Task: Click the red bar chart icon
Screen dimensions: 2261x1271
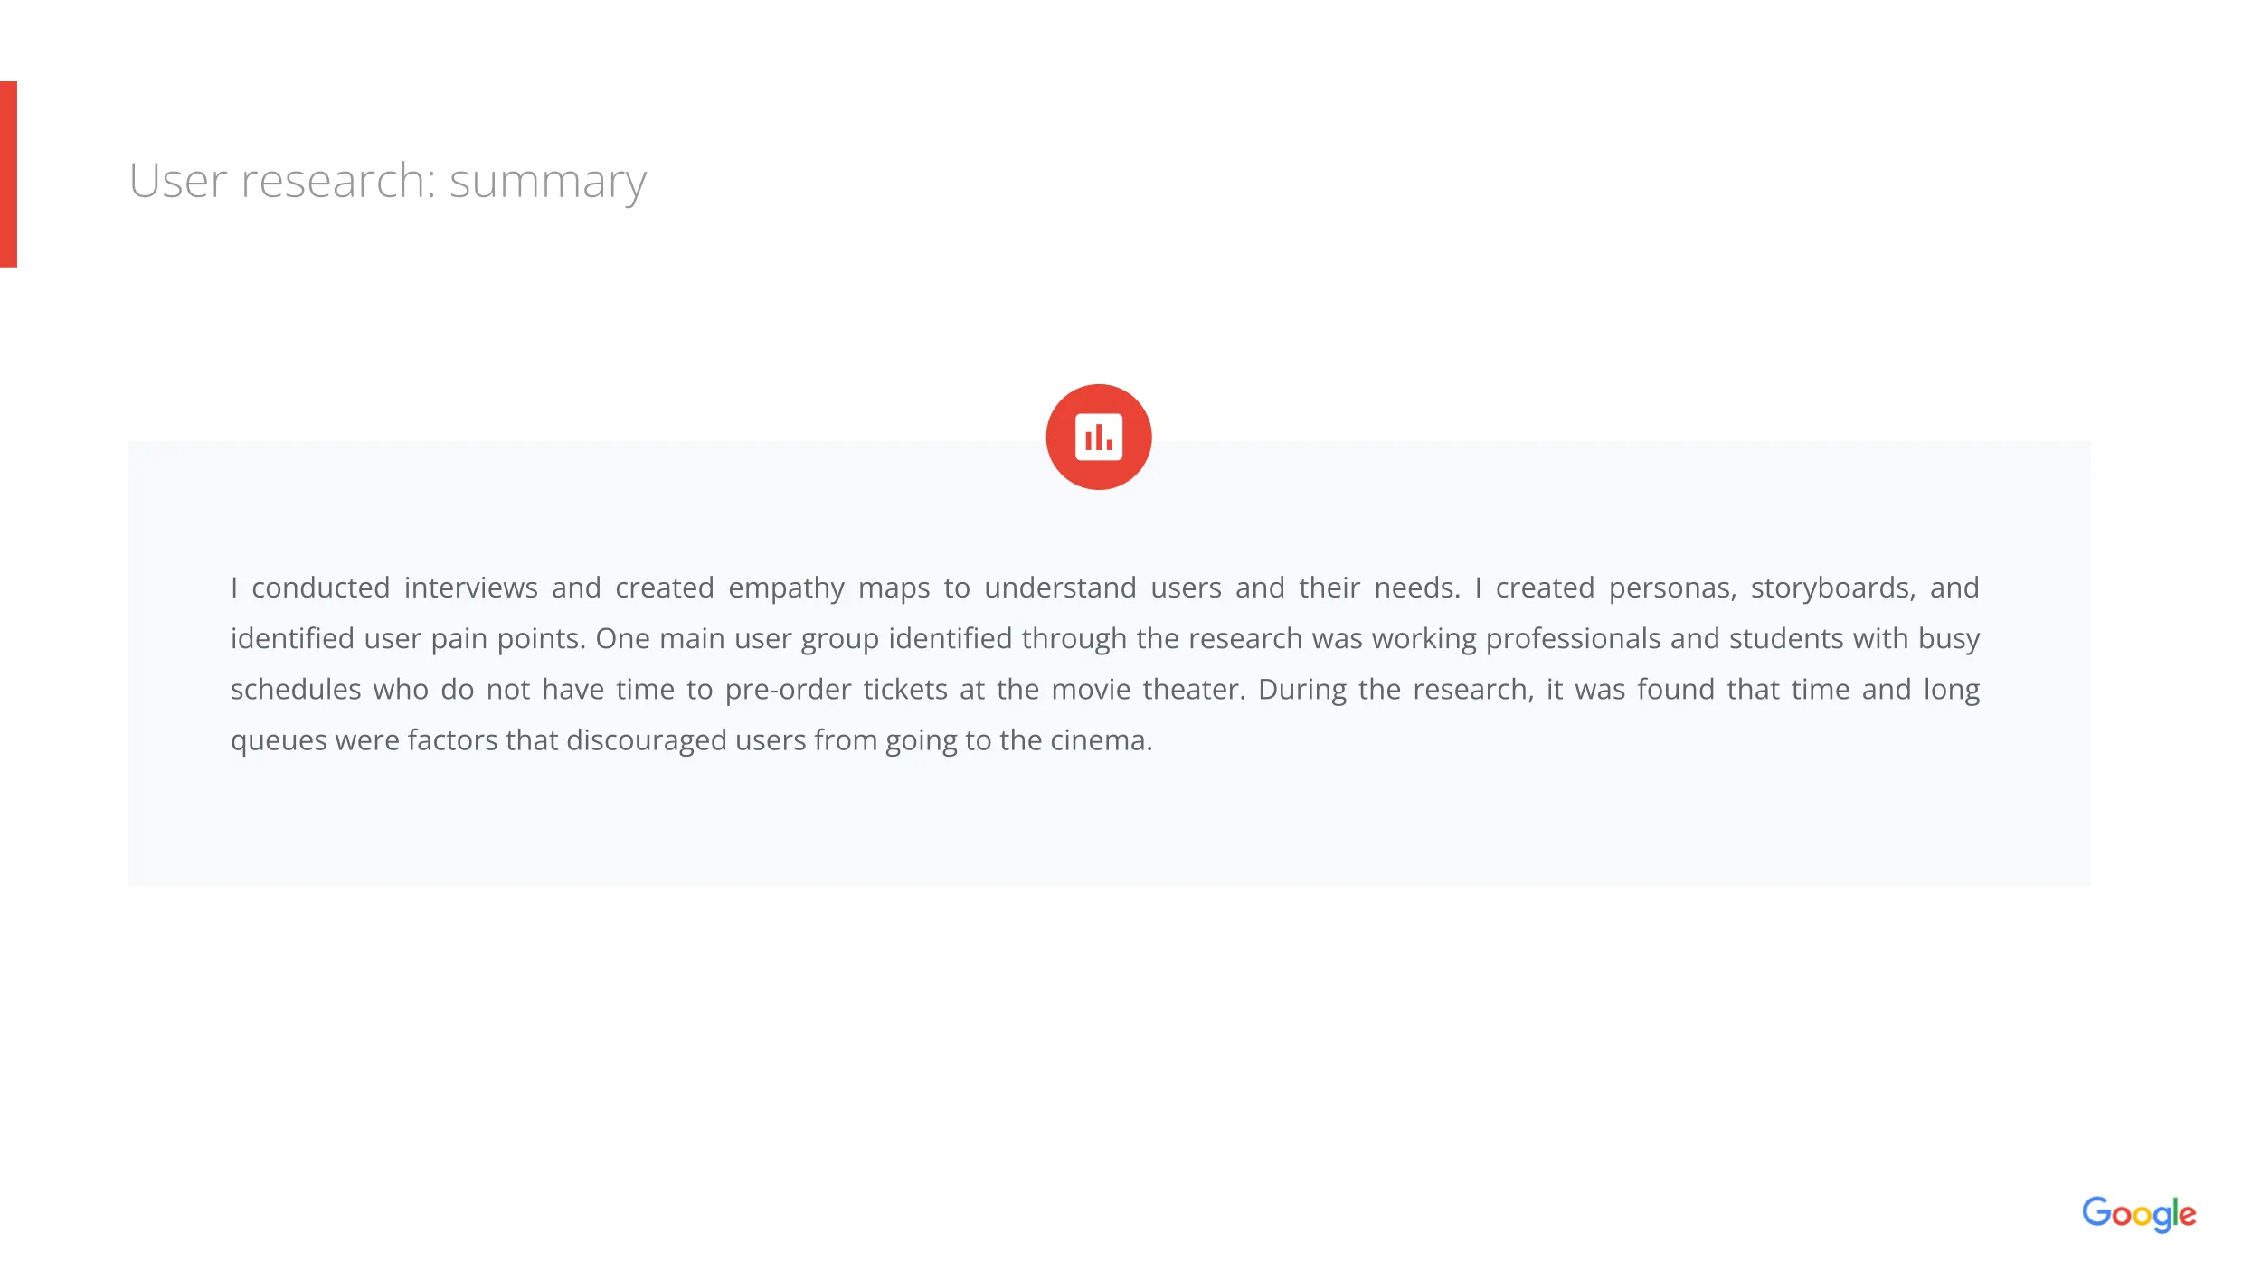Action: tap(1098, 438)
